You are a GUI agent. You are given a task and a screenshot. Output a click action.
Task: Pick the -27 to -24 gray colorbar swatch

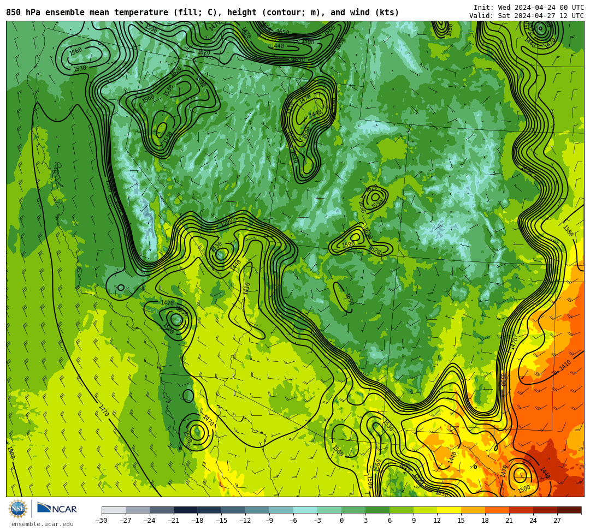click(x=138, y=510)
